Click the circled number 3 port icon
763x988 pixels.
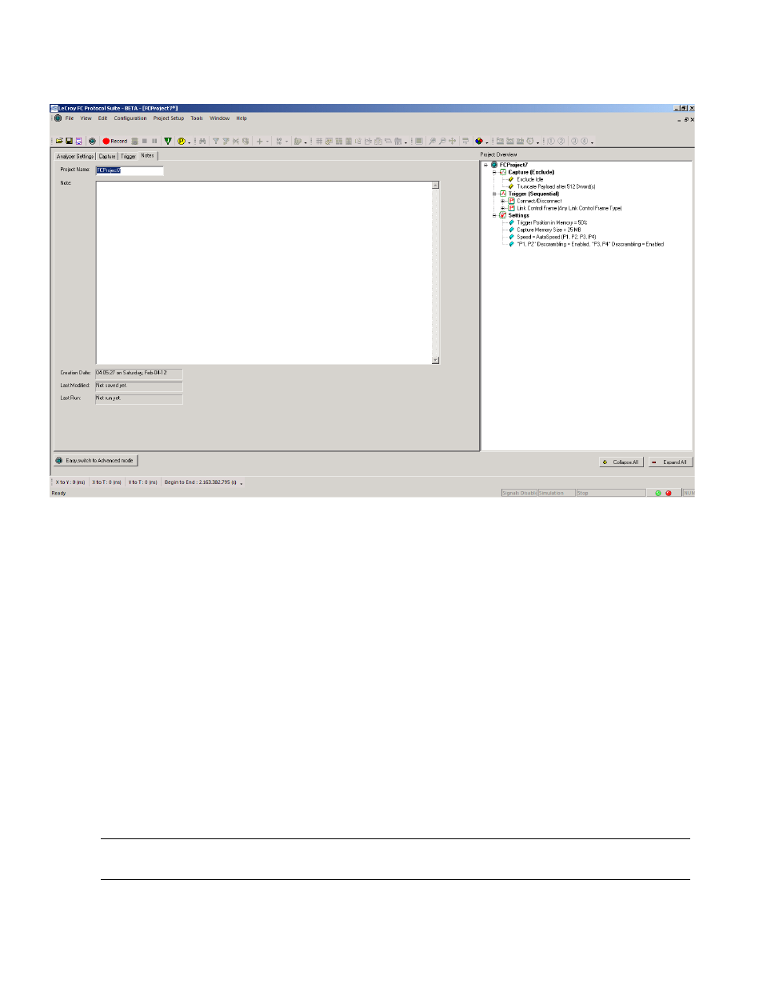574,141
